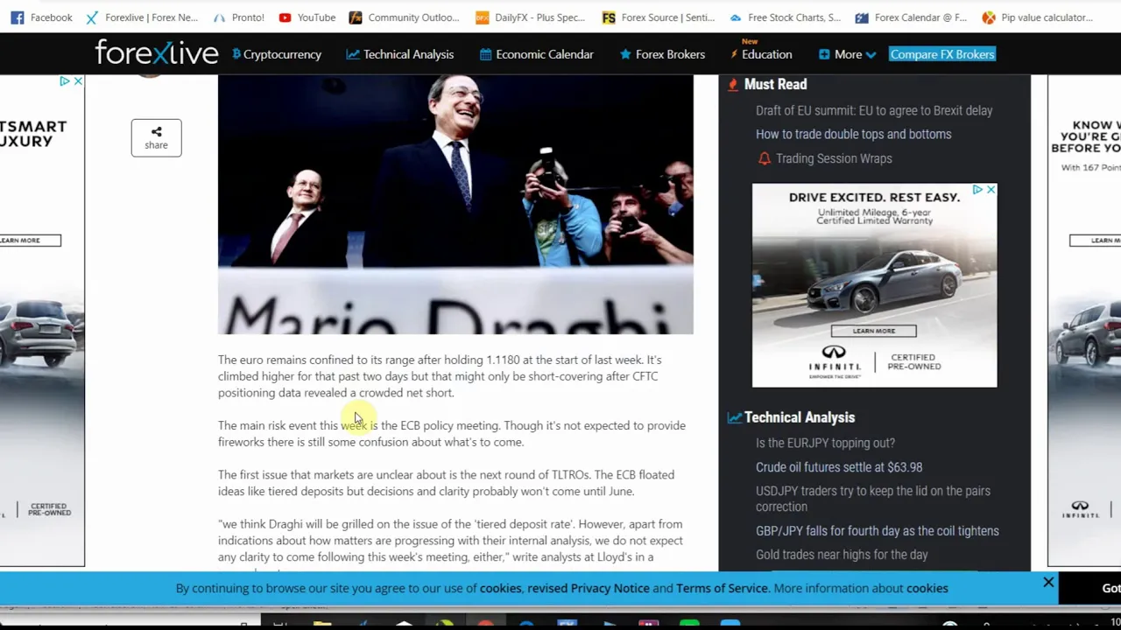The image size is (1121, 630).
Task: Open Trading Session Wraps link
Action: (x=834, y=158)
